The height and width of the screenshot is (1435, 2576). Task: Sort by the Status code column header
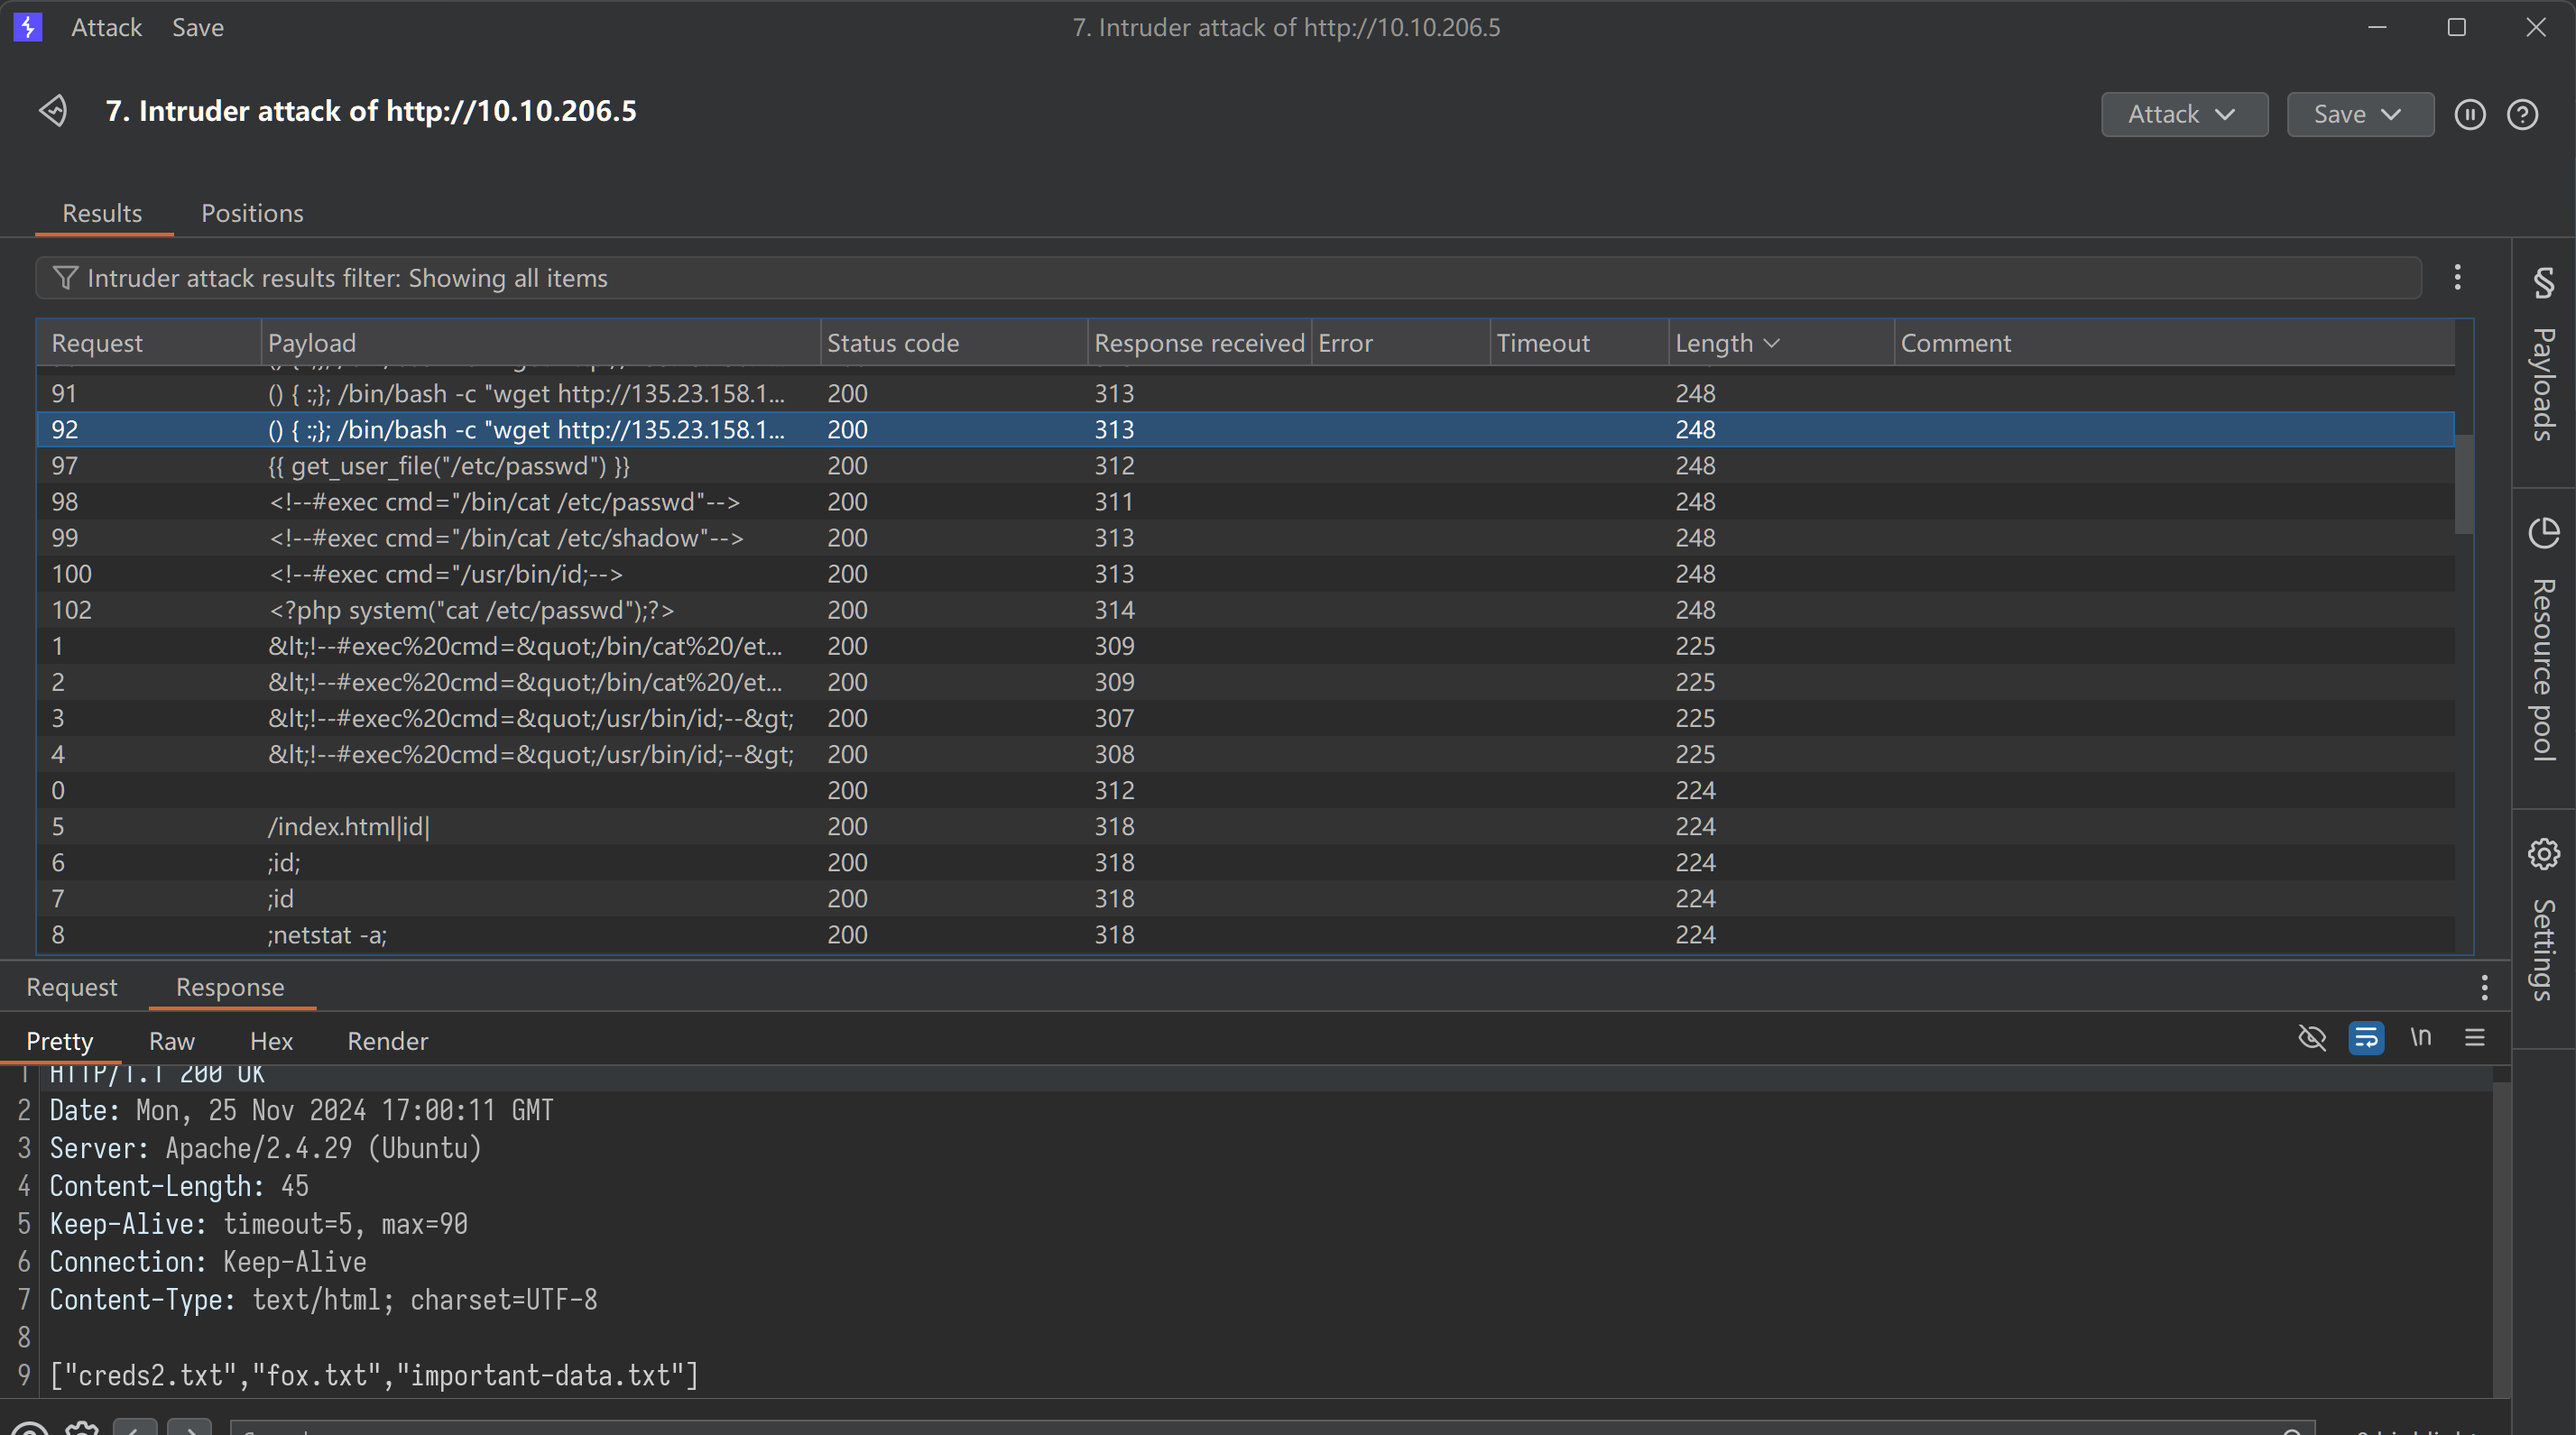(953, 343)
